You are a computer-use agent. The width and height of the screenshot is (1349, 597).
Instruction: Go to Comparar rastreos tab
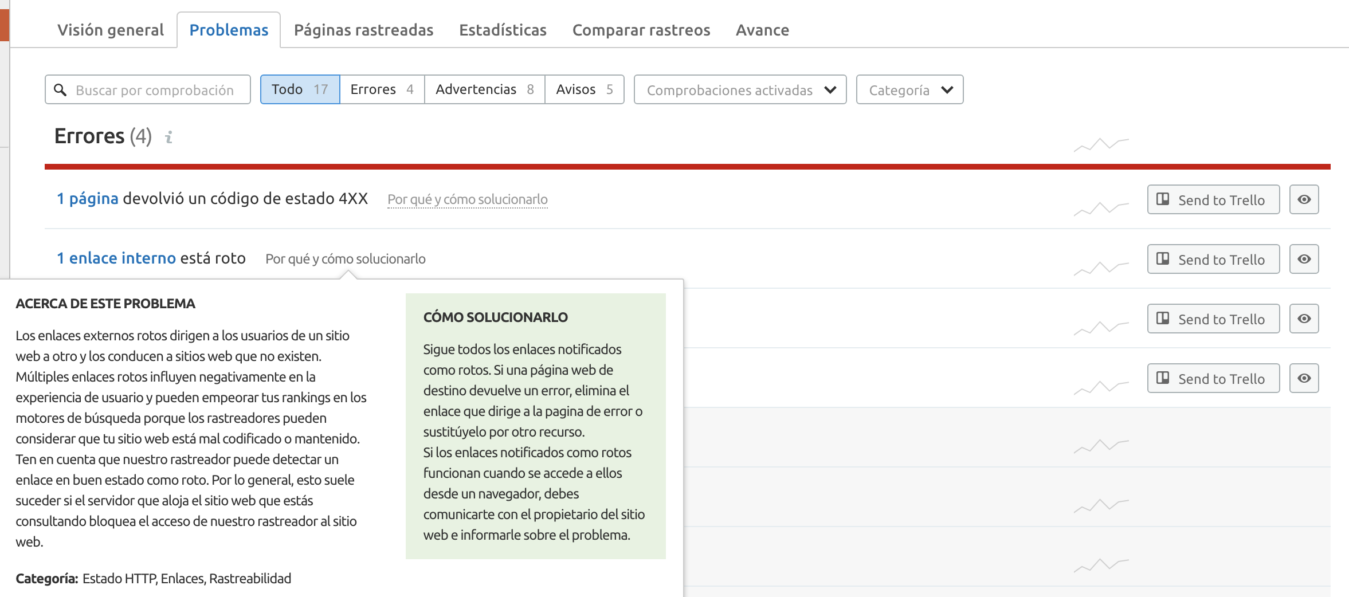pyautogui.click(x=641, y=30)
